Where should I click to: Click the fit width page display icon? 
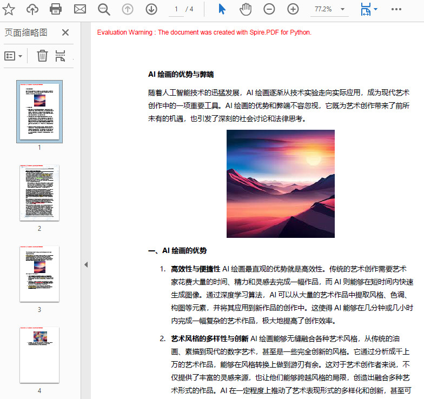click(366, 9)
